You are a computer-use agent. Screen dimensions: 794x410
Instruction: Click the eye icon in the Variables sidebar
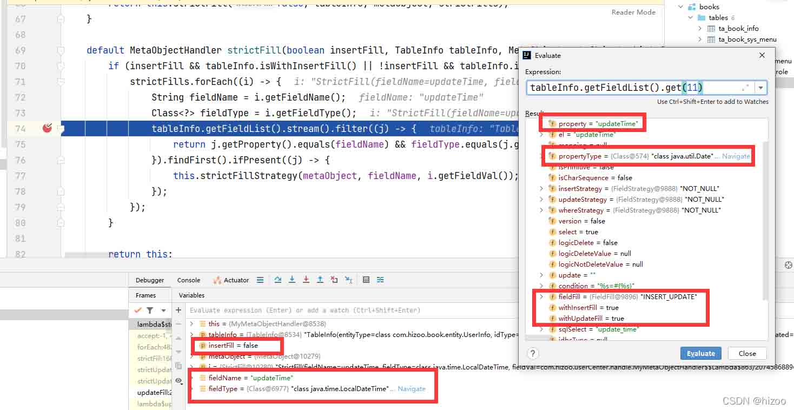pos(178,380)
